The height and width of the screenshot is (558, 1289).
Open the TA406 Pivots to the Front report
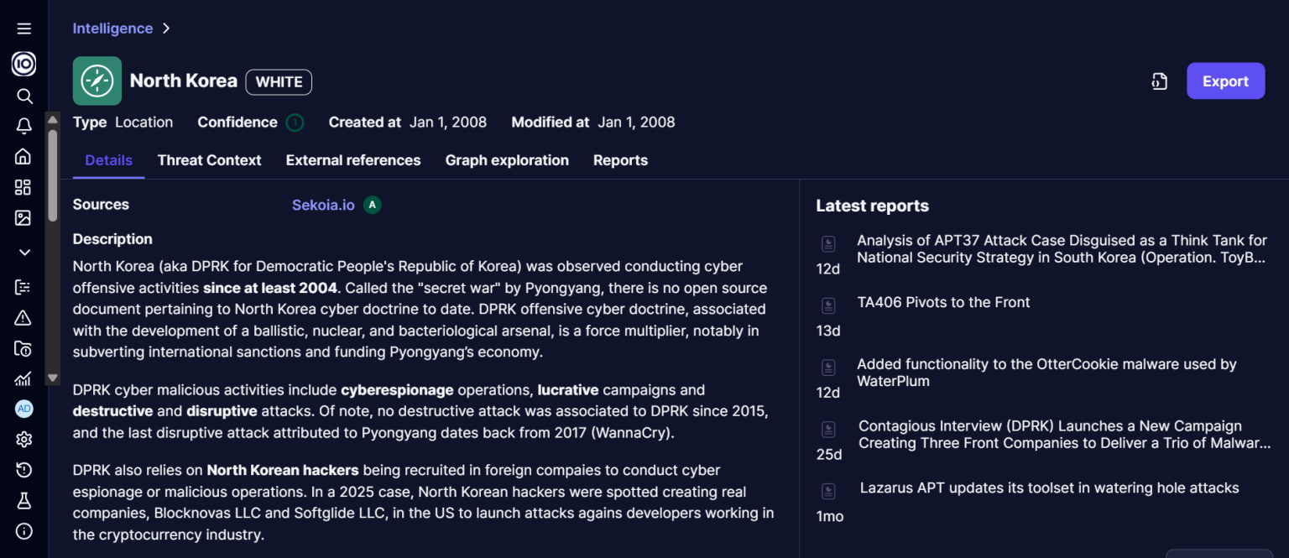coord(943,302)
